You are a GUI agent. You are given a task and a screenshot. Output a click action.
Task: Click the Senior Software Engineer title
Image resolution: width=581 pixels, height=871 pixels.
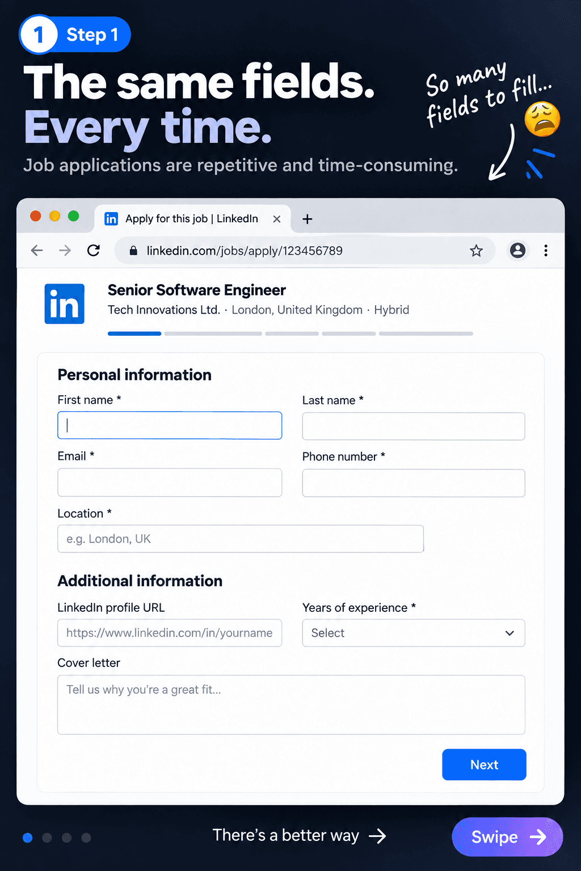[196, 290]
